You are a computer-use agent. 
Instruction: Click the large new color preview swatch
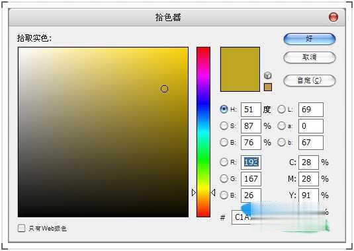pos(240,69)
